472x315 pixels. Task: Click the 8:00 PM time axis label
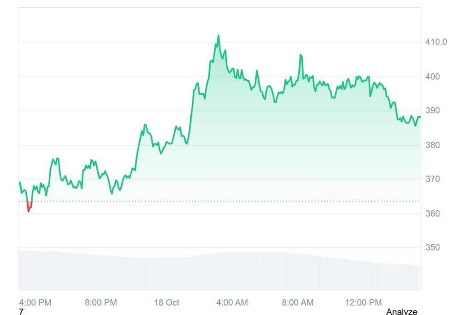tap(101, 303)
